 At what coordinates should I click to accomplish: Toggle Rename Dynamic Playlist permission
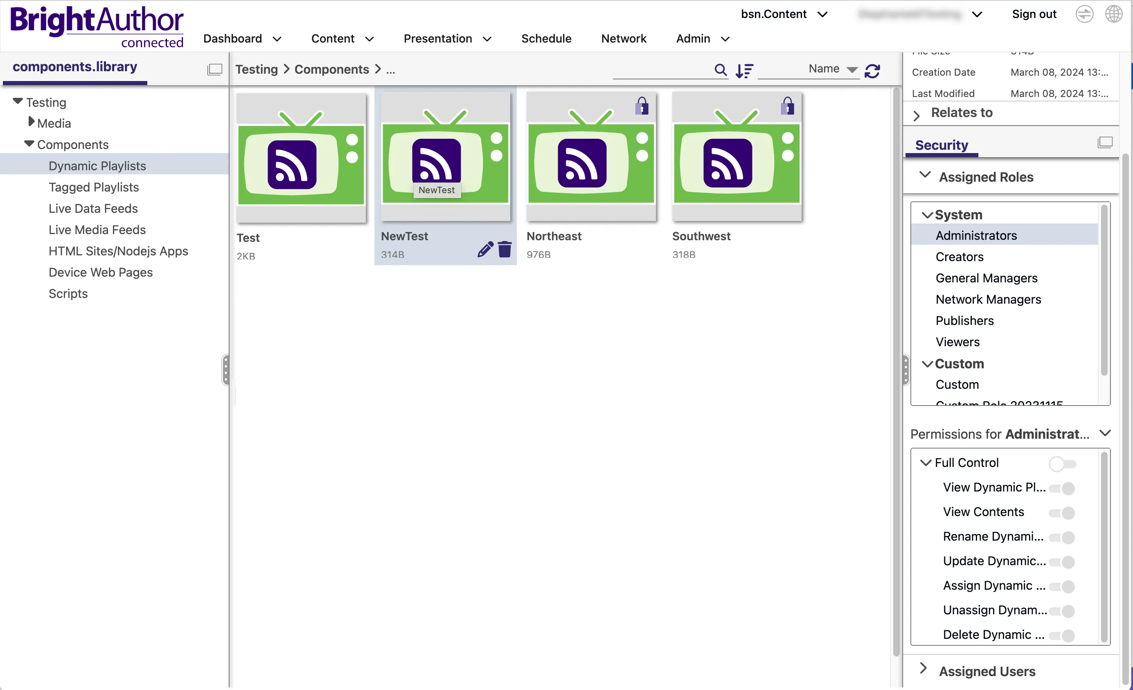[x=1062, y=537]
